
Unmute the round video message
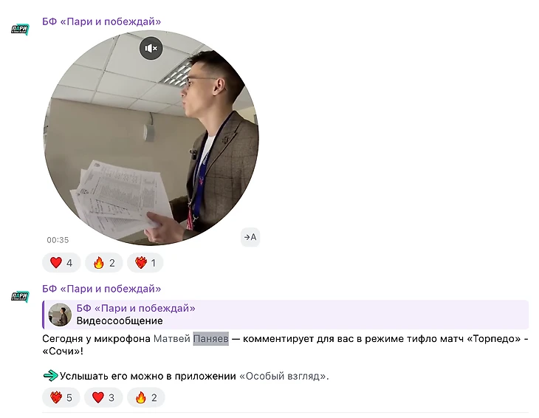coord(151,48)
